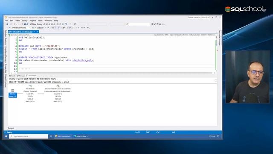Image resolution: width=273 pixels, height=154 pixels.
Task: Open the taskbar notification center icon
Action: coord(218,136)
